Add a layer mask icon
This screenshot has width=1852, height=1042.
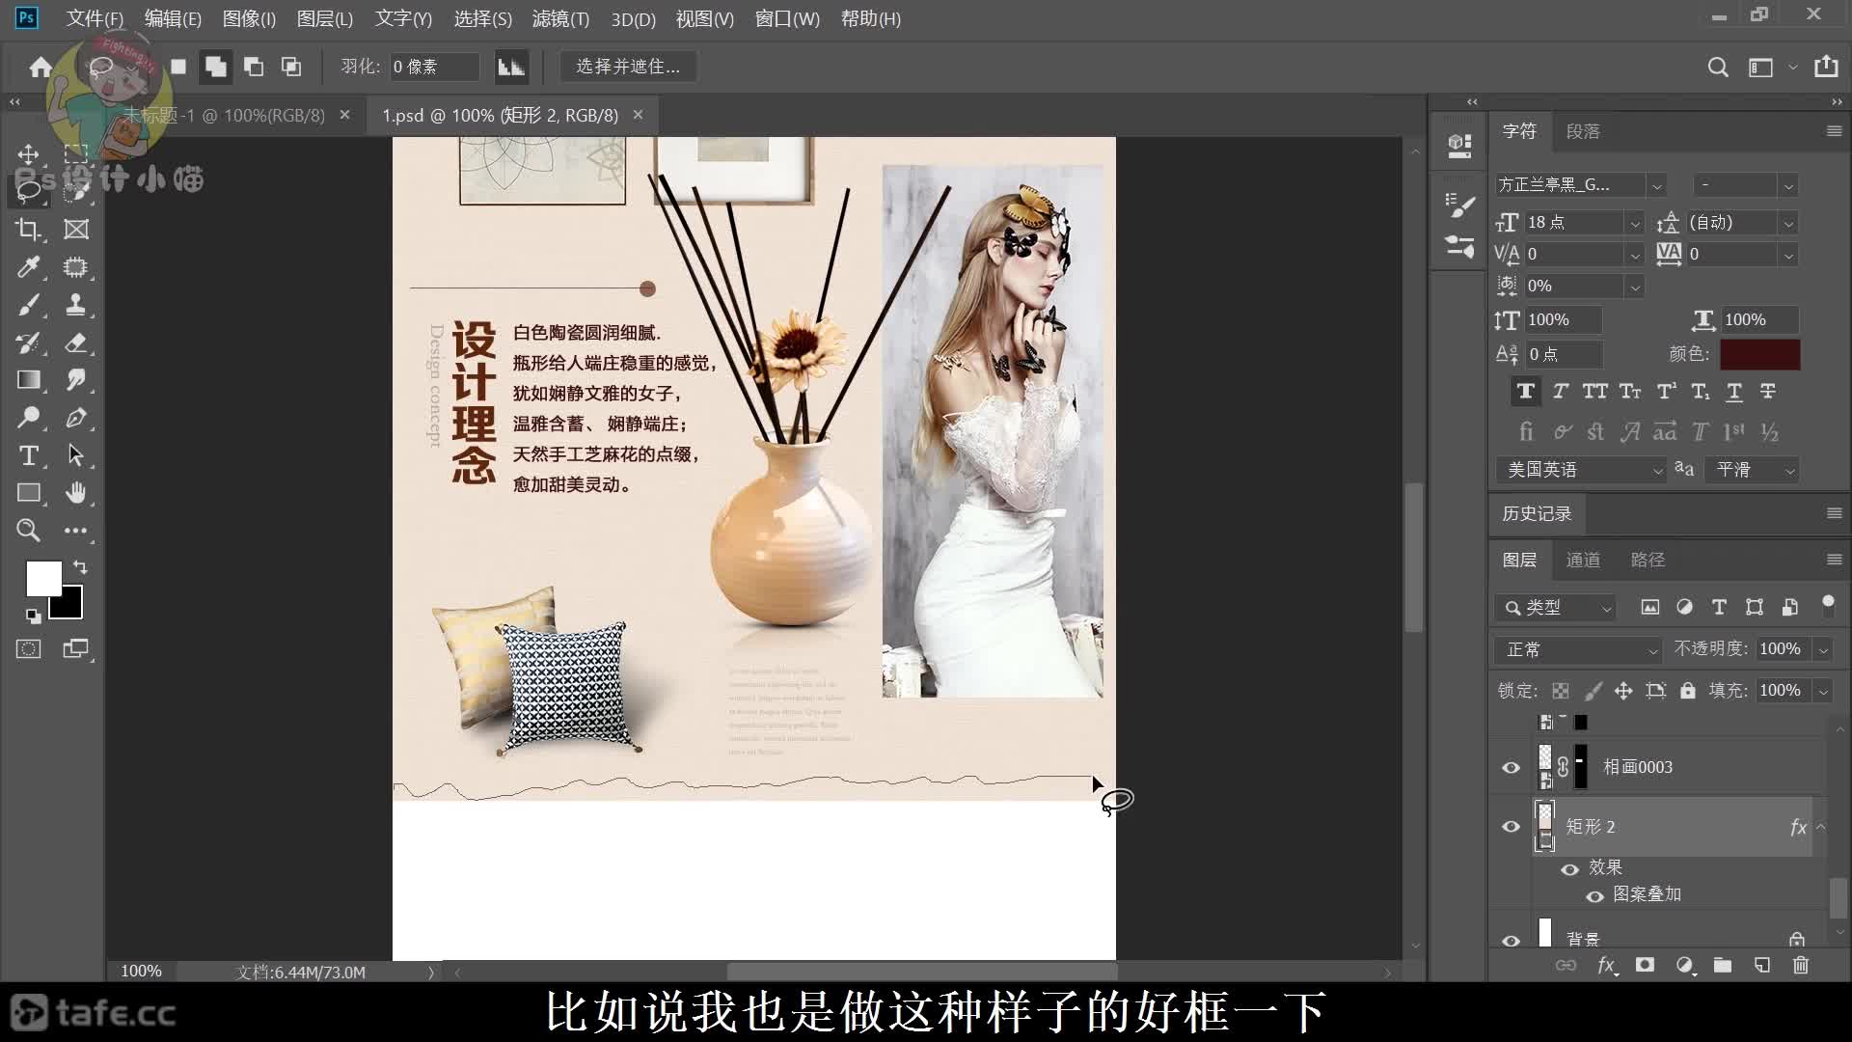(1645, 965)
